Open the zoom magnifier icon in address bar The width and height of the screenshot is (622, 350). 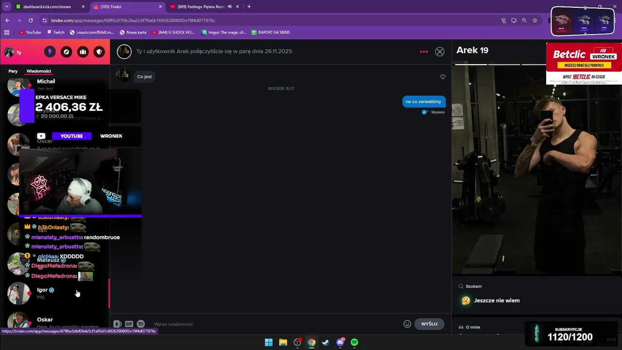[524, 20]
